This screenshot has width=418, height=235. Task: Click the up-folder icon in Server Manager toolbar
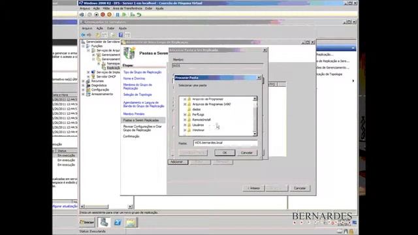[97, 35]
